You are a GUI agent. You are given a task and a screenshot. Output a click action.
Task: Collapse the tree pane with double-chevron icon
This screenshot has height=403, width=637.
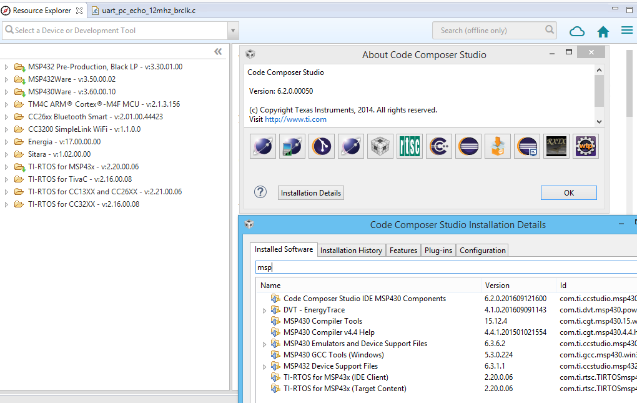tap(218, 51)
